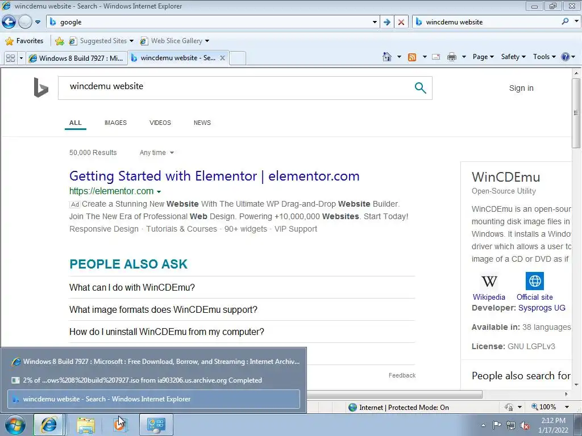Click the Official site globe icon
This screenshot has height=436, width=582.
click(x=534, y=281)
